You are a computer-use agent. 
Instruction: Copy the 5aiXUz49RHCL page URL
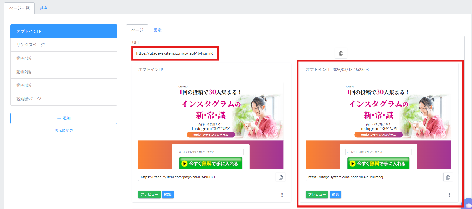(x=281, y=177)
